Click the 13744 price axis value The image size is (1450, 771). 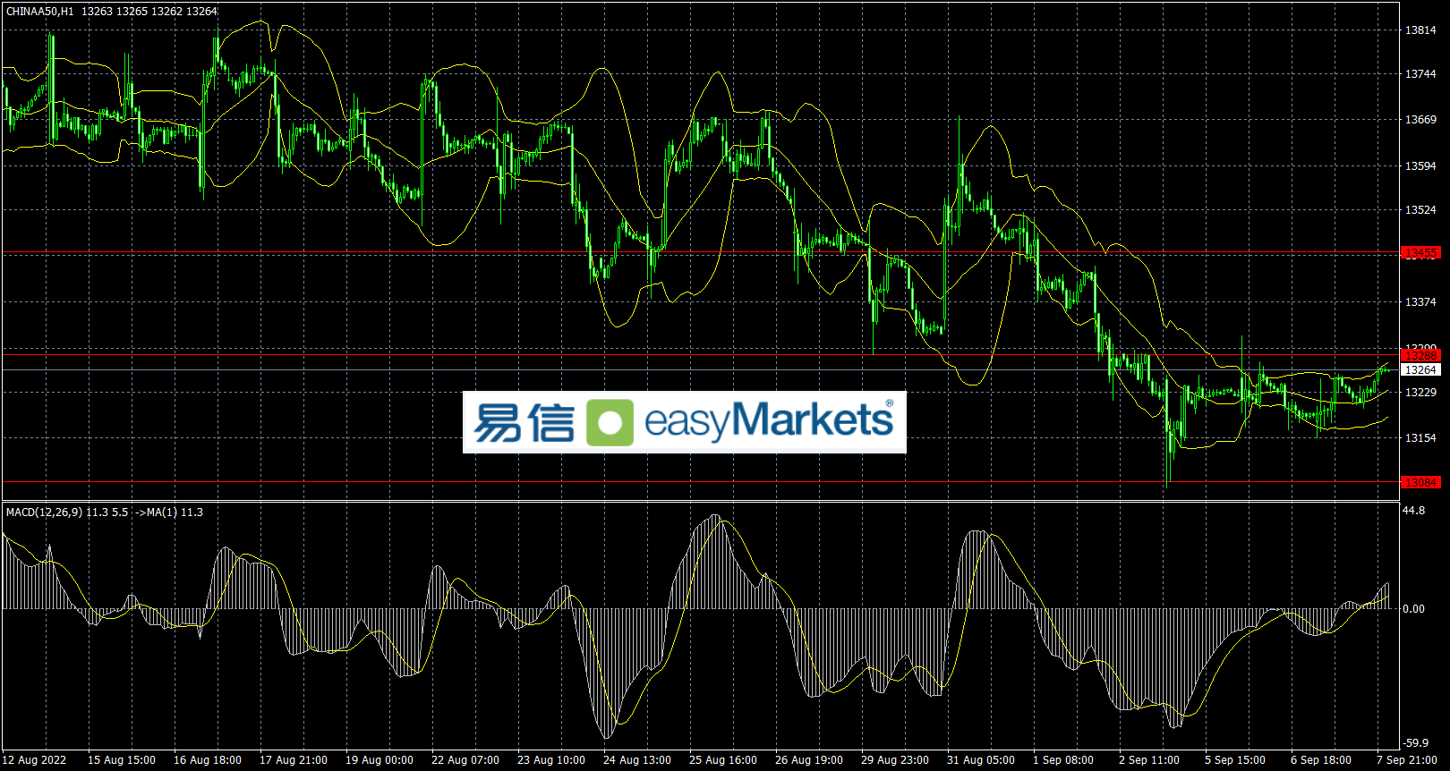point(1420,74)
